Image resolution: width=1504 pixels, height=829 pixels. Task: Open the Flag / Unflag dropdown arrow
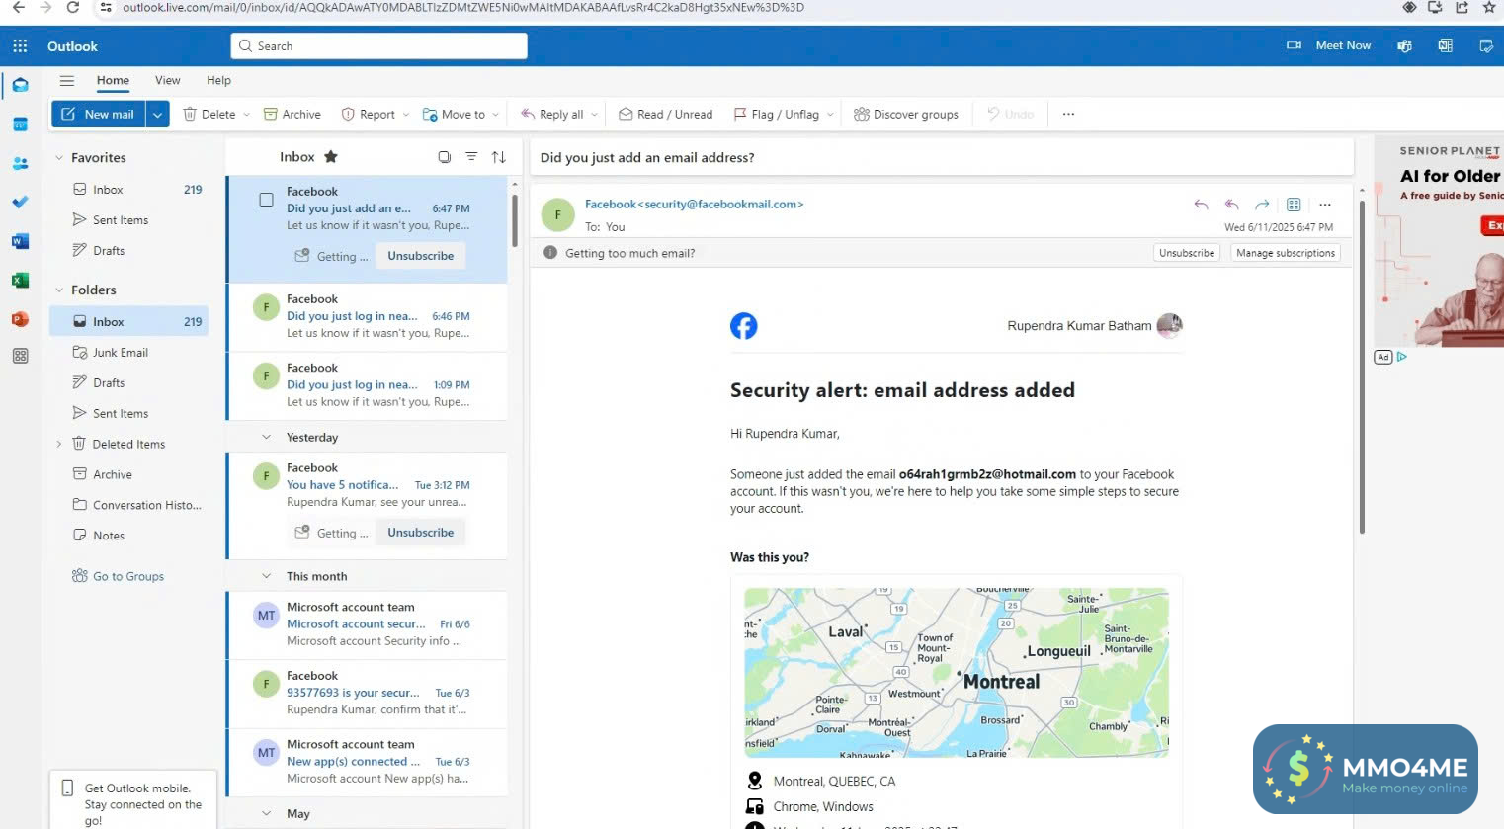830,115
